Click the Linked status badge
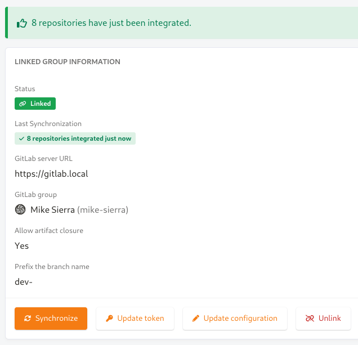Image resolution: width=358 pixels, height=345 pixels. click(x=35, y=104)
